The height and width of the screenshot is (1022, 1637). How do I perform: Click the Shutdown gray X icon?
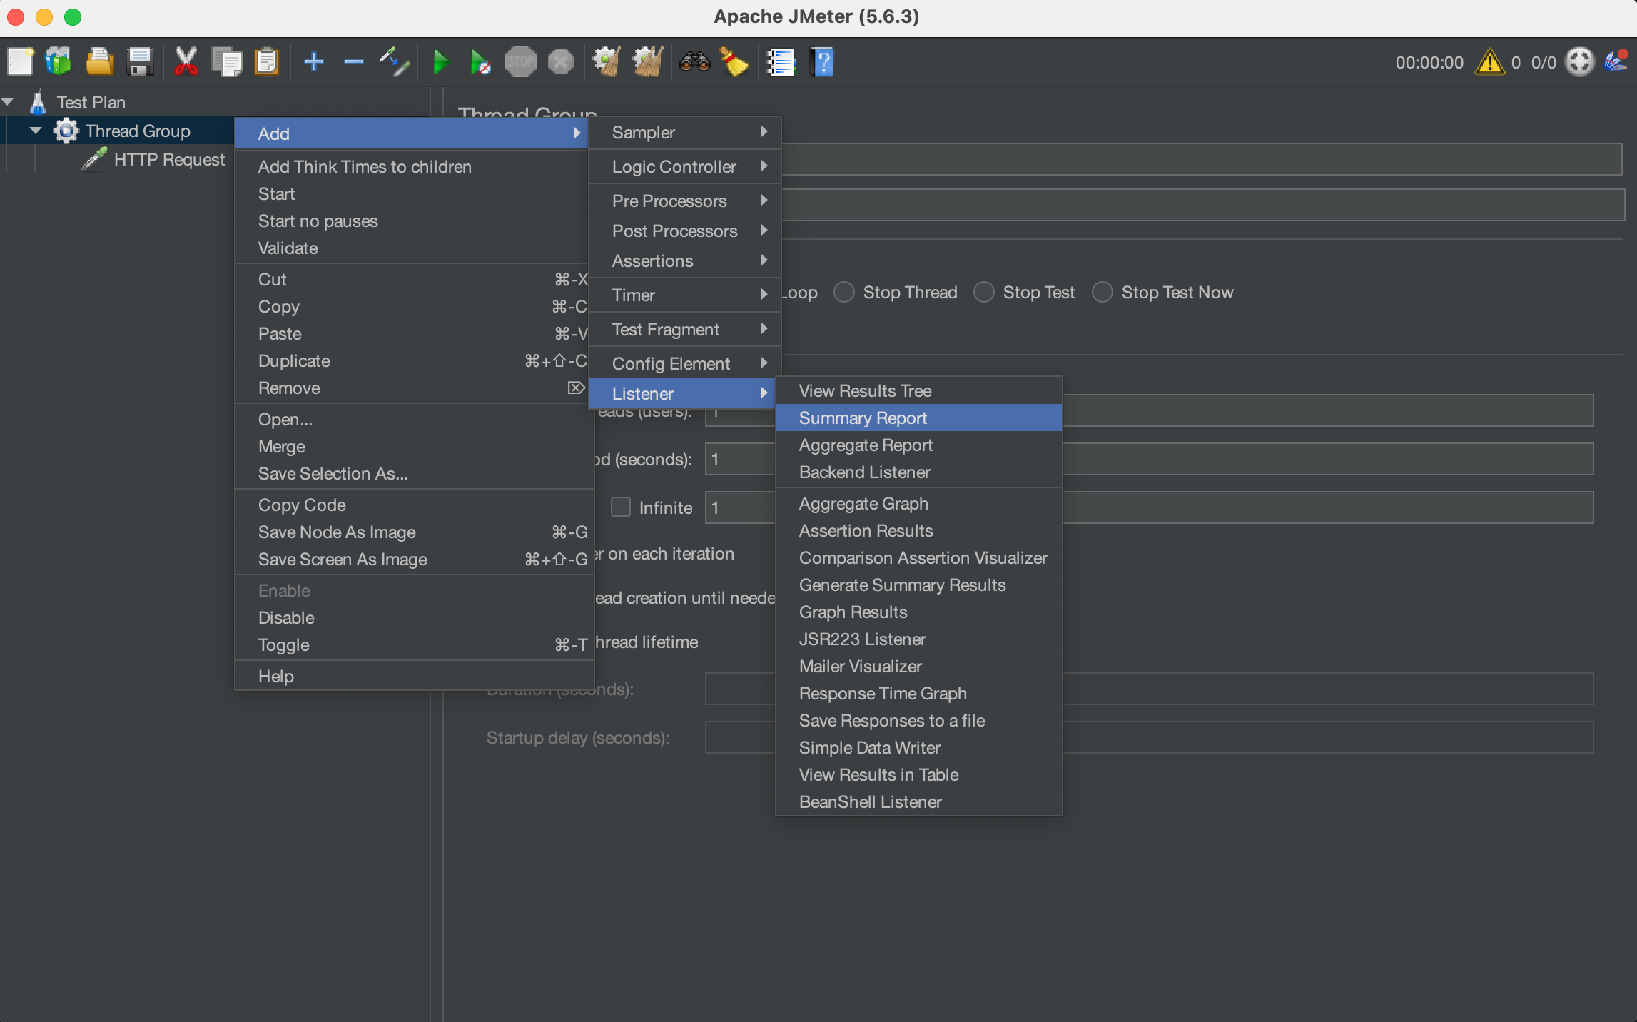(x=561, y=62)
